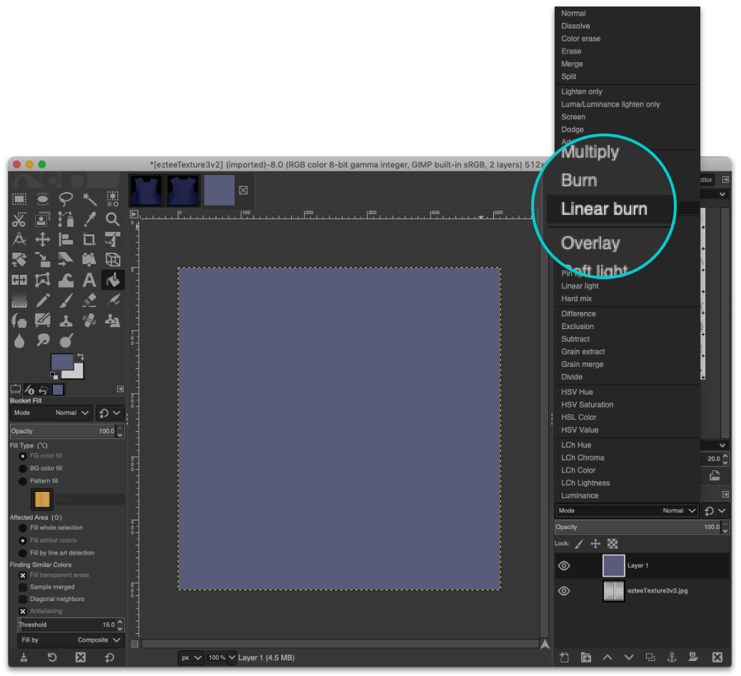Select the Paintbrush tool
741x676 pixels.
tap(66, 301)
